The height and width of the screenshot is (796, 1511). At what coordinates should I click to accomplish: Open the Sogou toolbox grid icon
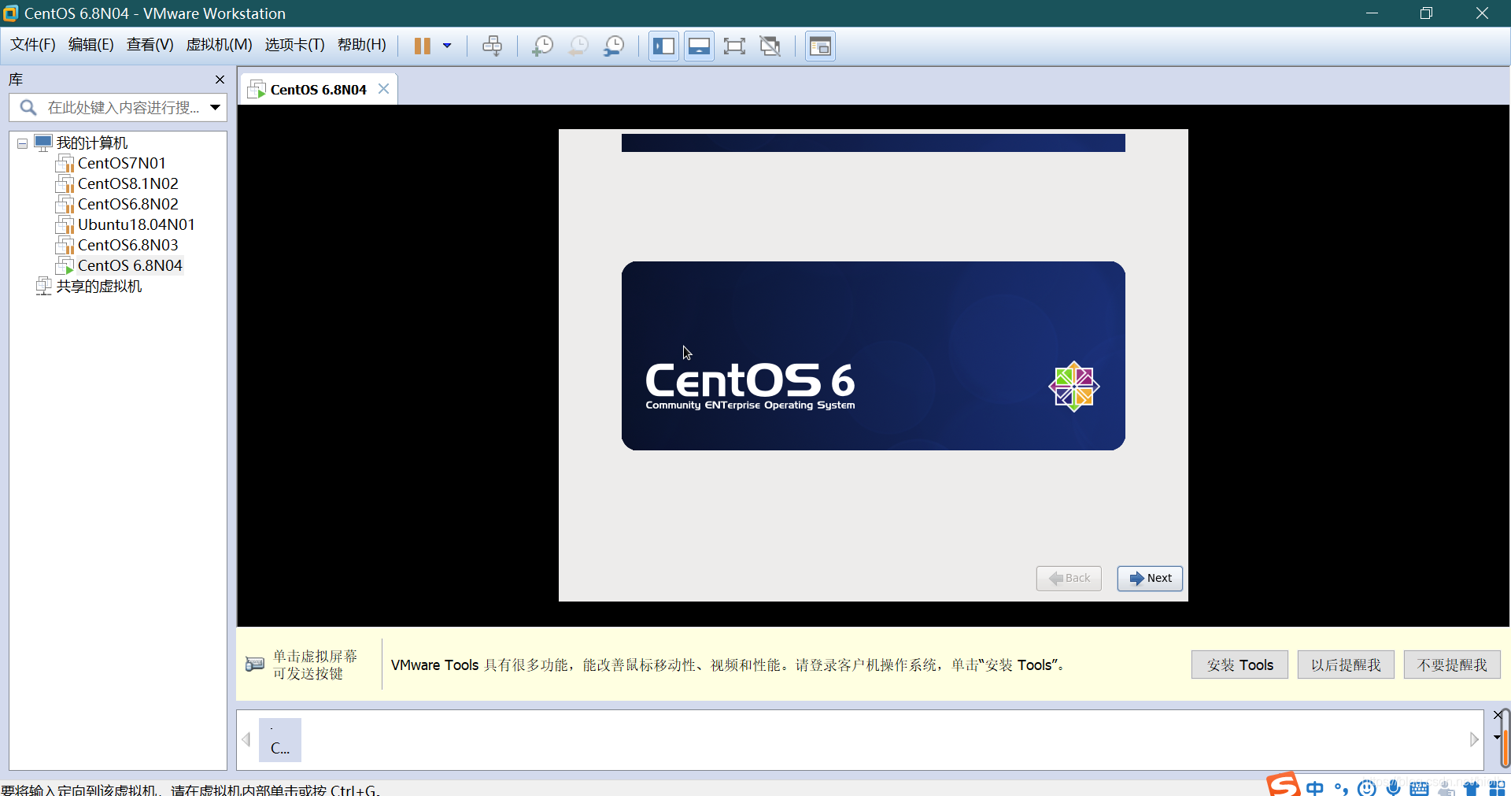[x=1497, y=788]
